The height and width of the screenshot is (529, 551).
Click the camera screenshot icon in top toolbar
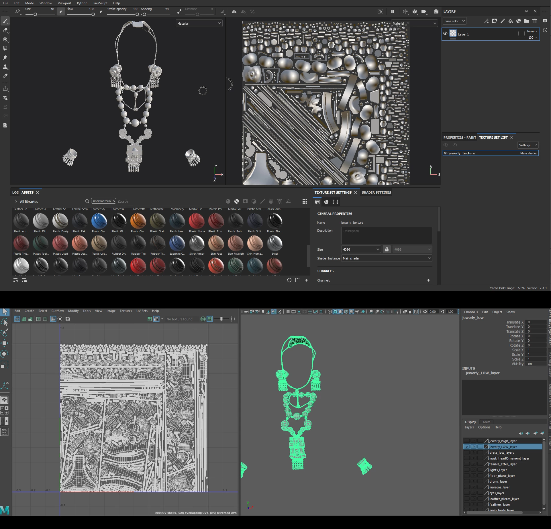(x=436, y=11)
